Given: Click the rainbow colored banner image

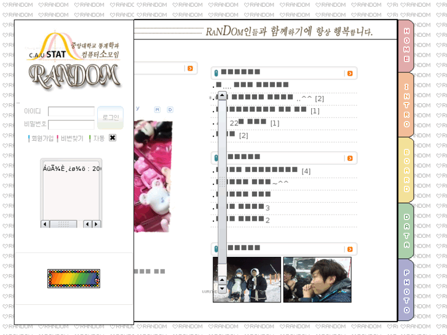Looking at the screenshot, I should click(x=74, y=278).
